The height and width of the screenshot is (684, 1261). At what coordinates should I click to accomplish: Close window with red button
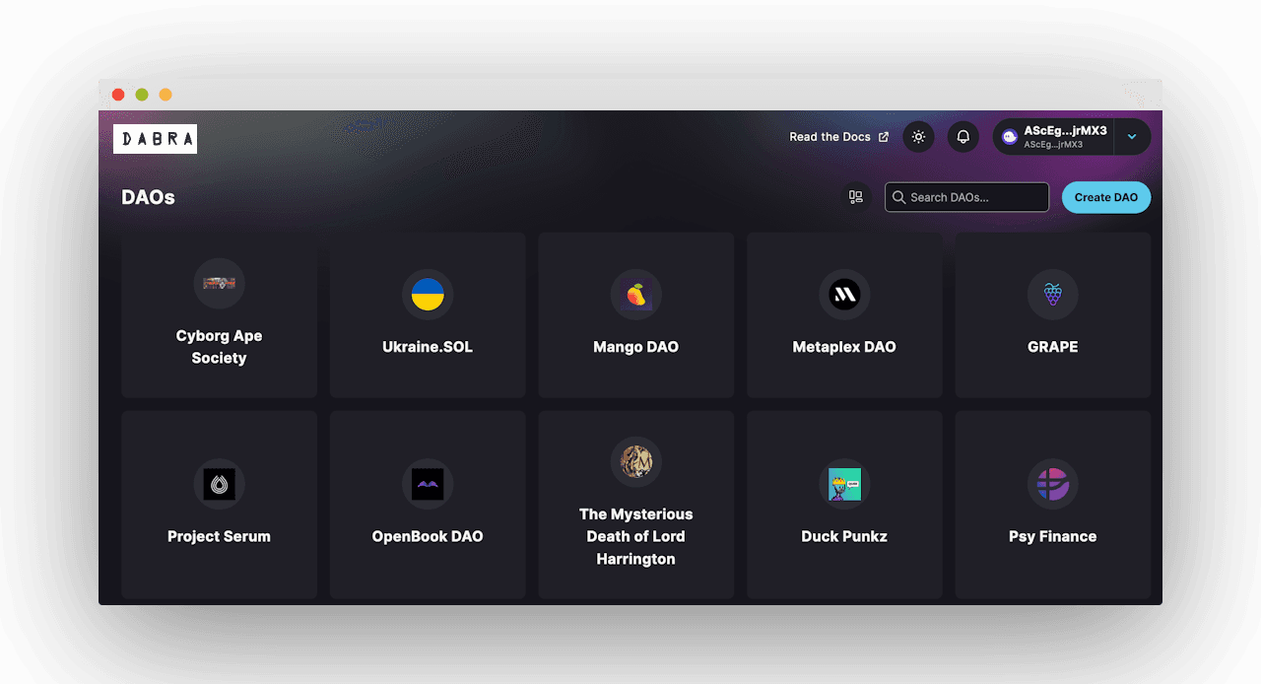118,95
